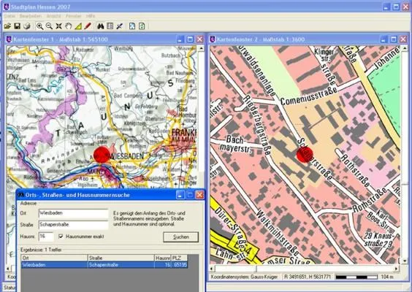
Task: Click red Wiesbaden marker in Kartenfenster 1
Action: click(x=102, y=155)
